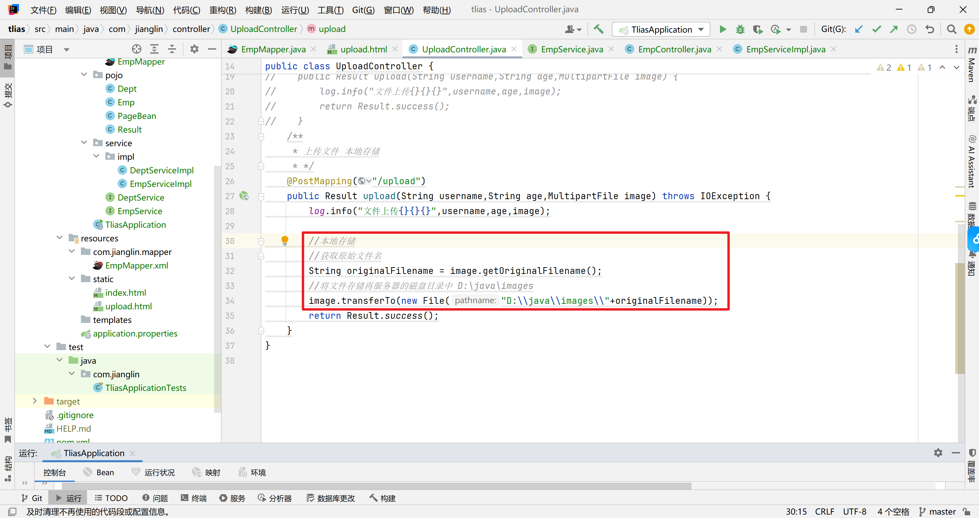The height and width of the screenshot is (518, 979).
Task: Open the TODO tool window button
Action: click(111, 498)
